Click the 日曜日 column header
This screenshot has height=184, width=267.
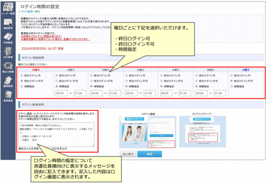(36, 70)
